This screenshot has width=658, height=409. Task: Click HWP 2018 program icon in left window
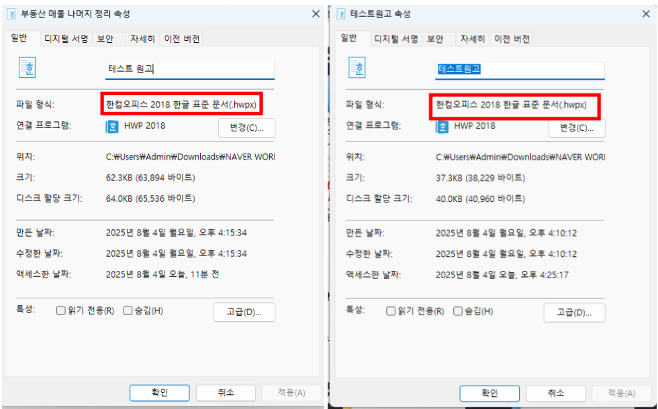(x=112, y=127)
